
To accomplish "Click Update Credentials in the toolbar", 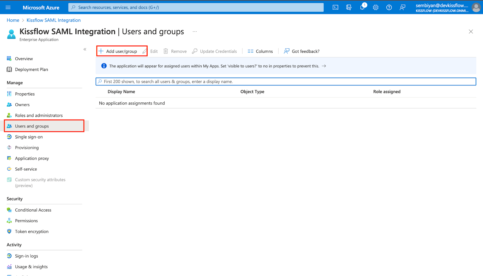I will [215, 51].
